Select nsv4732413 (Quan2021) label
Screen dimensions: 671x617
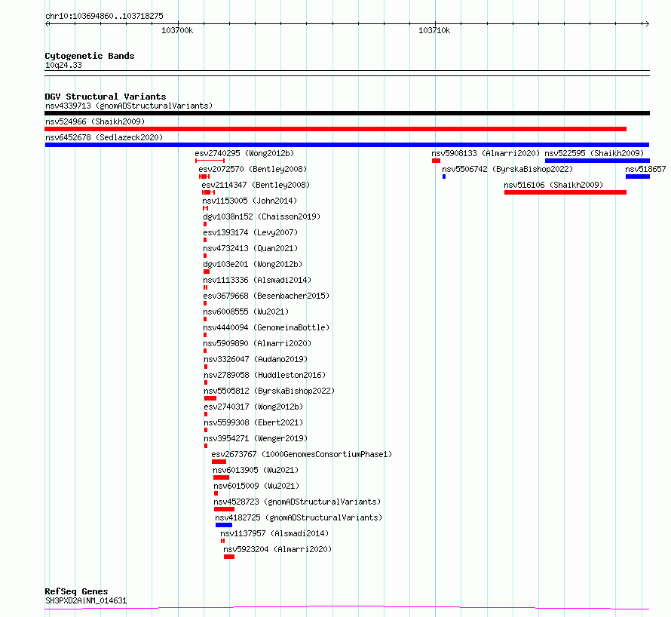pyautogui.click(x=250, y=248)
